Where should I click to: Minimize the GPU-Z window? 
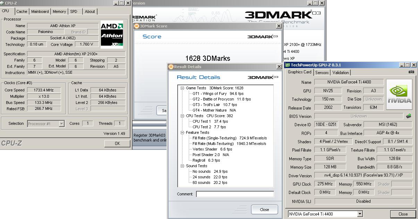pos(402,65)
